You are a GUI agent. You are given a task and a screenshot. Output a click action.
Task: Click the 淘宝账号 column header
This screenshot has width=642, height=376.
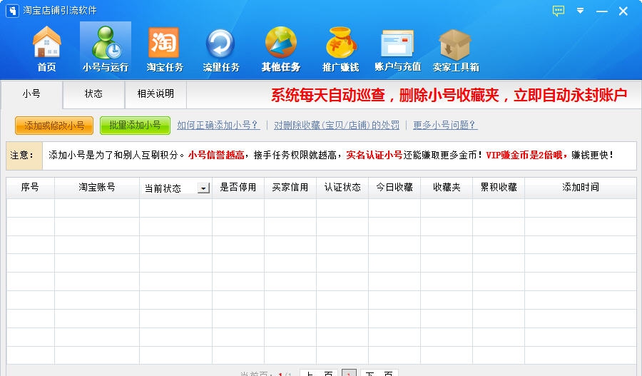pyautogui.click(x=97, y=188)
